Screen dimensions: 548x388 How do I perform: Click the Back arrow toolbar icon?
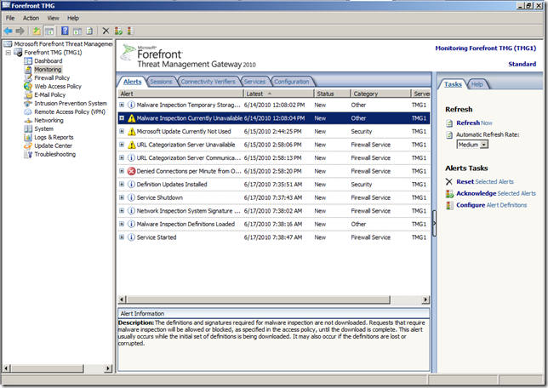click(8, 31)
